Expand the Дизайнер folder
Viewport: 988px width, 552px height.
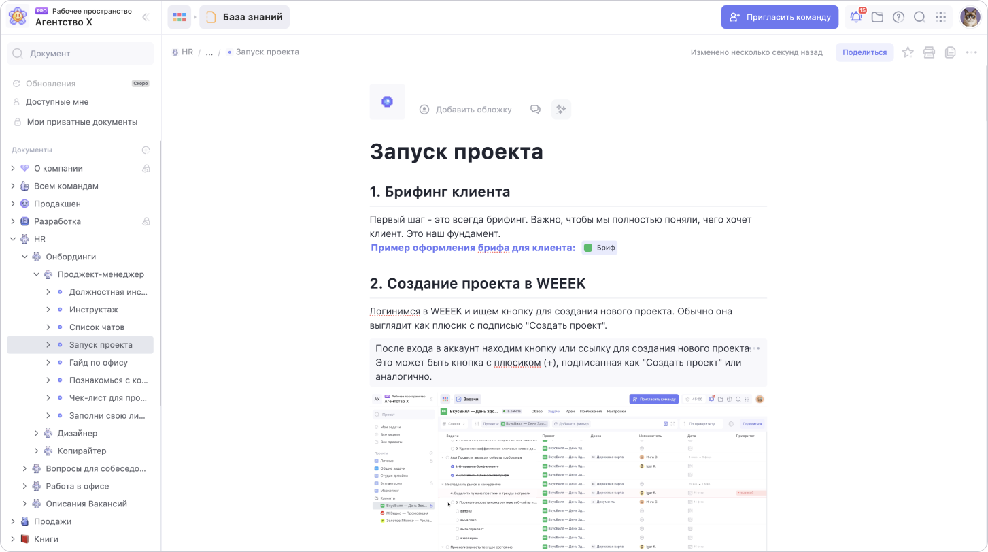pyautogui.click(x=36, y=433)
